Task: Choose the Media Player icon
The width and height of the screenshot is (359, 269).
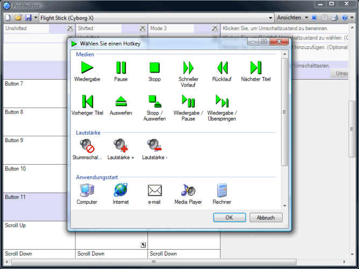Action: [x=188, y=190]
